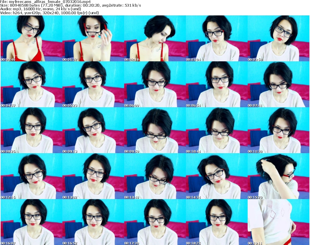The width and height of the screenshot is (310, 245).
Task: Open the frame timestamped 00:11:30
Action: point(279,131)
